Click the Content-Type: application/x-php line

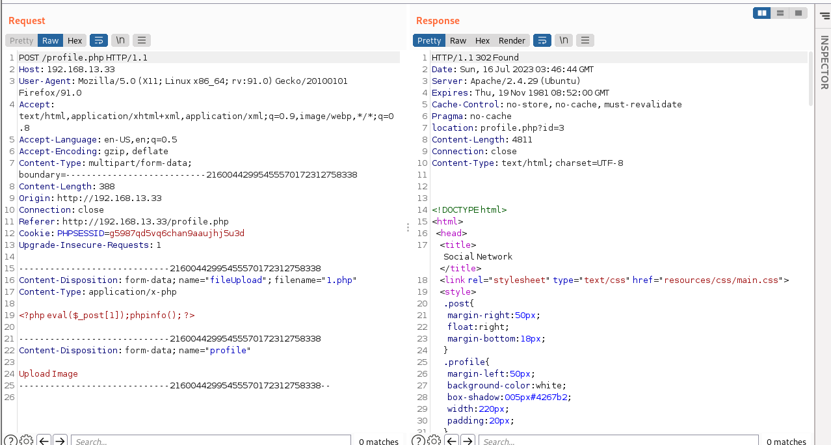(x=98, y=291)
